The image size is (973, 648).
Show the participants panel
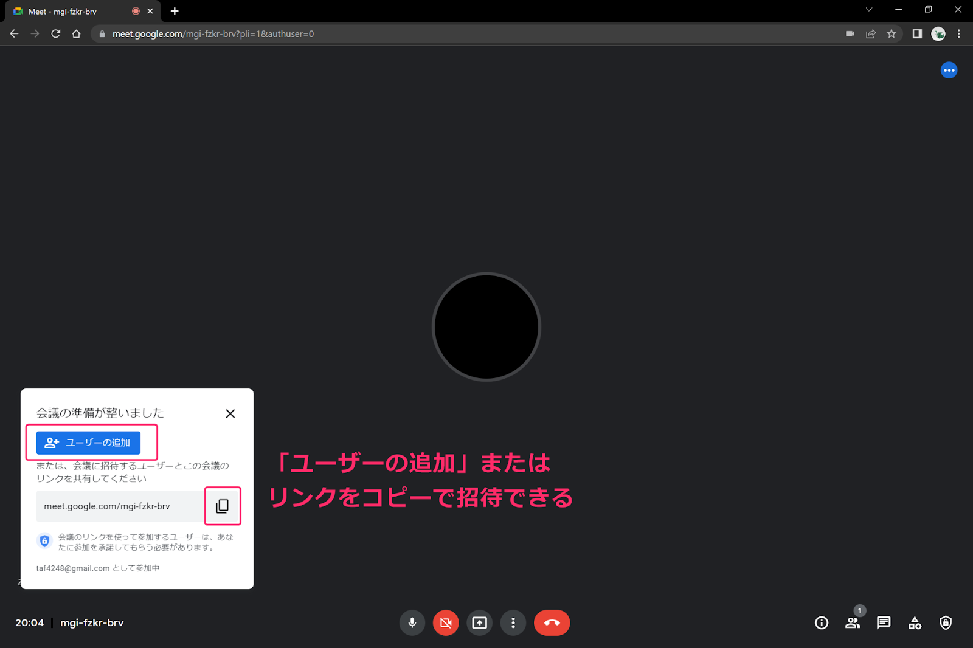pyautogui.click(x=853, y=622)
